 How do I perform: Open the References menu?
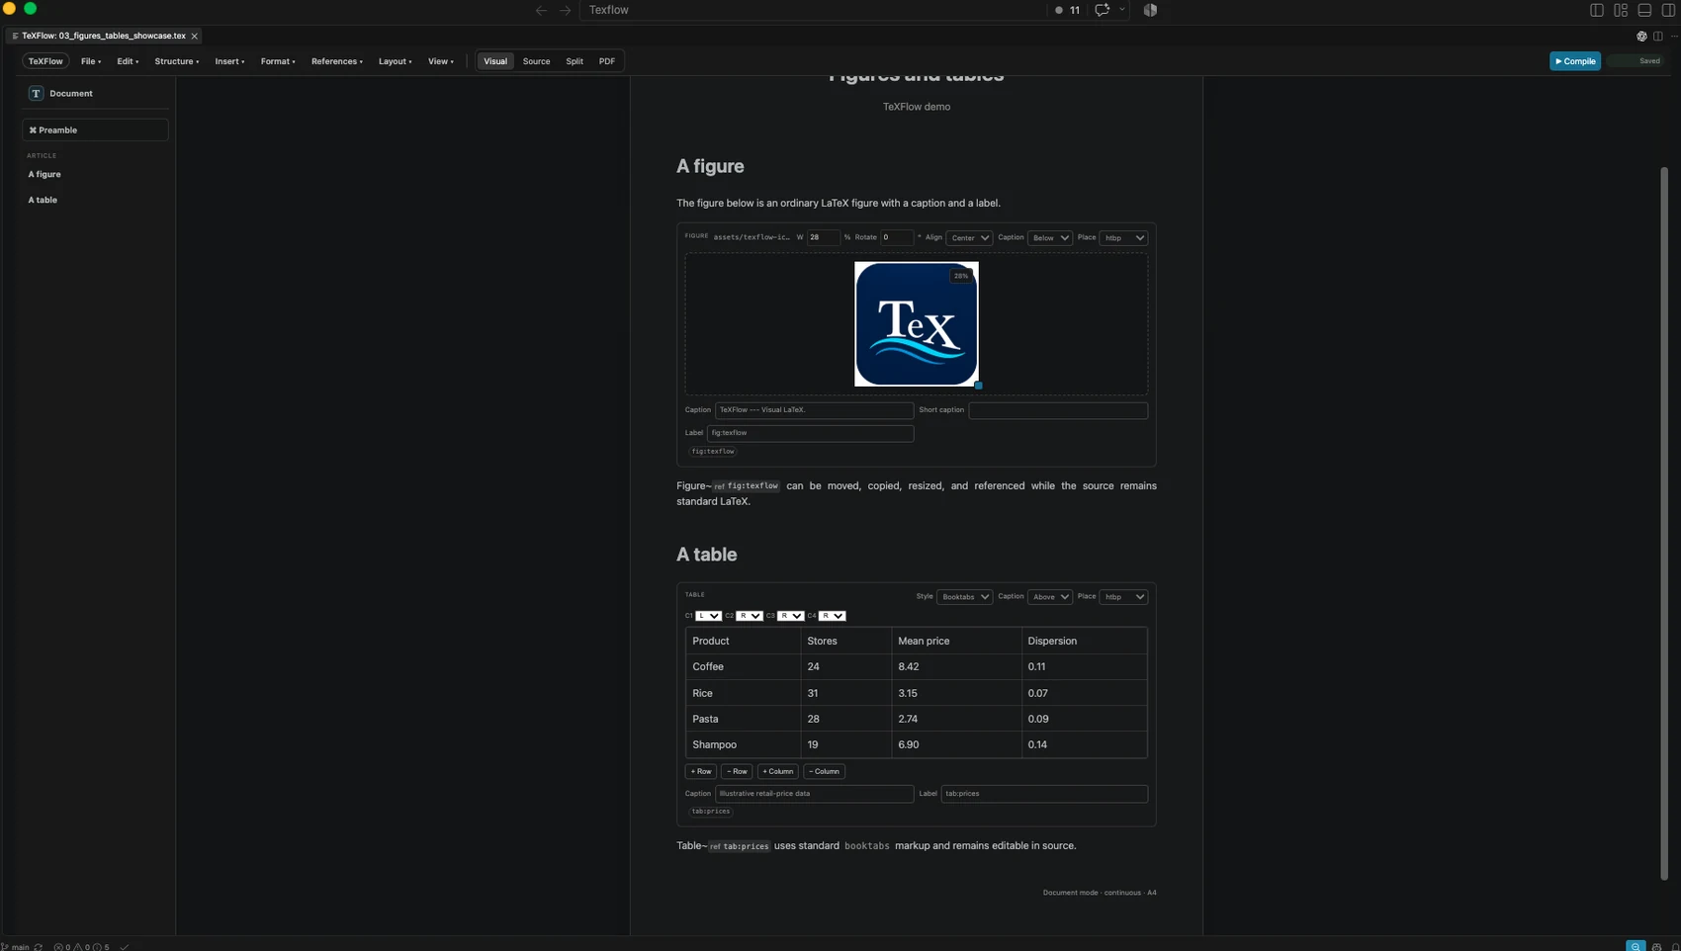[337, 61]
